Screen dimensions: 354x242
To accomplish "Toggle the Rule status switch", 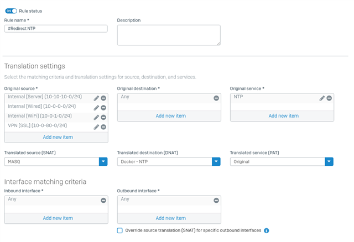I will pos(11,11).
